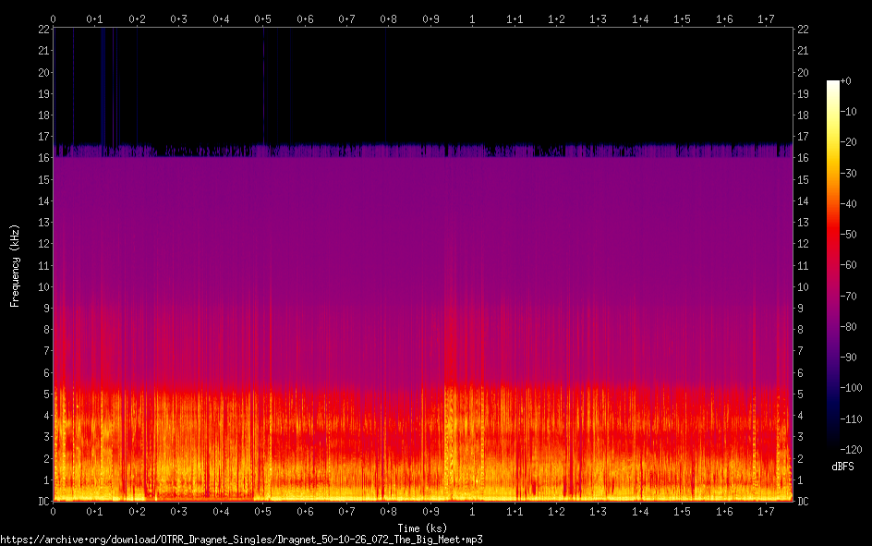Click the 10 kHz label on the left axis
872x546 pixels.
(43, 286)
